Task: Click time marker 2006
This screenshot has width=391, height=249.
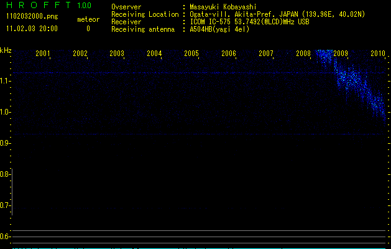Action: (x=229, y=54)
